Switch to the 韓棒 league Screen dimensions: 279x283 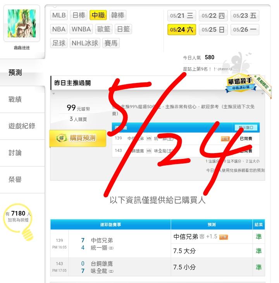117,15
